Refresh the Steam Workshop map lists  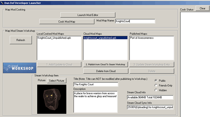pos(21,40)
